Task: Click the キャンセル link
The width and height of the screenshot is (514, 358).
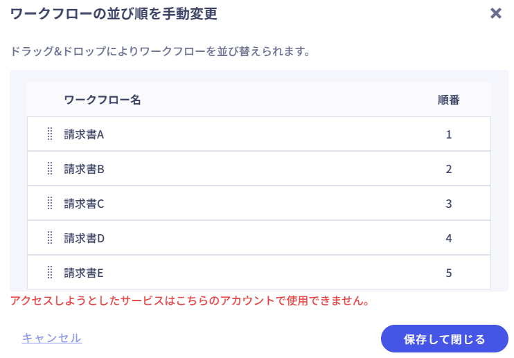Action: pos(52,338)
